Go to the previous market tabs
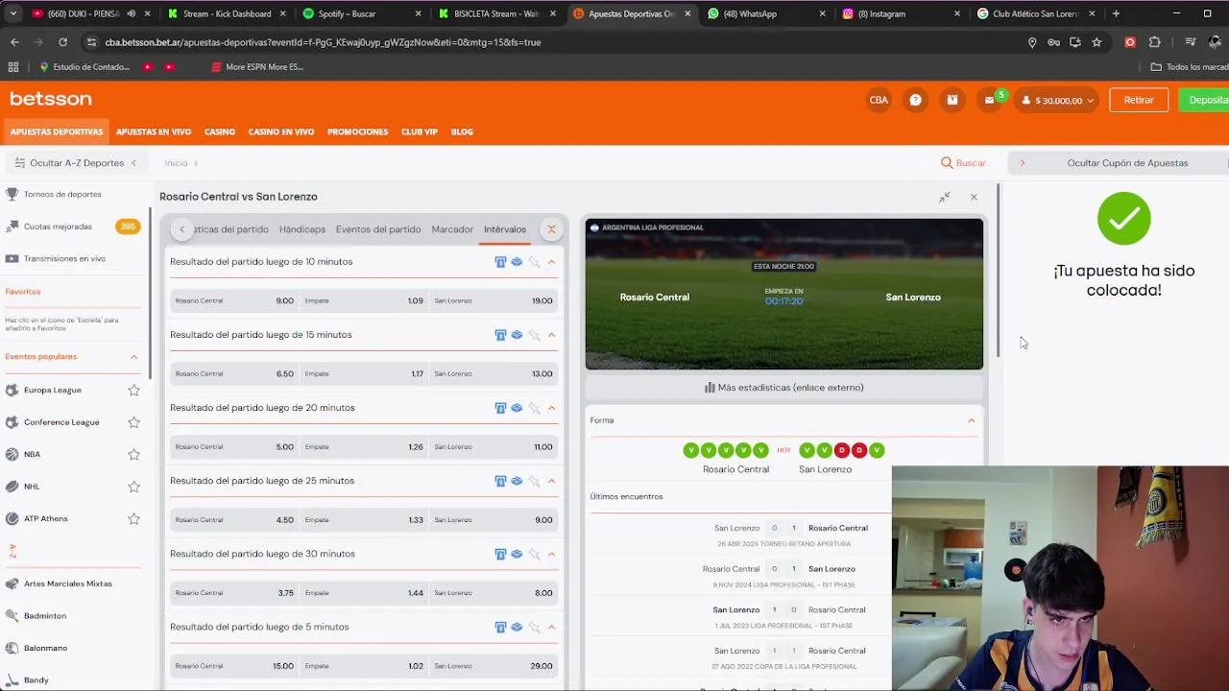The image size is (1229, 691). (x=181, y=229)
